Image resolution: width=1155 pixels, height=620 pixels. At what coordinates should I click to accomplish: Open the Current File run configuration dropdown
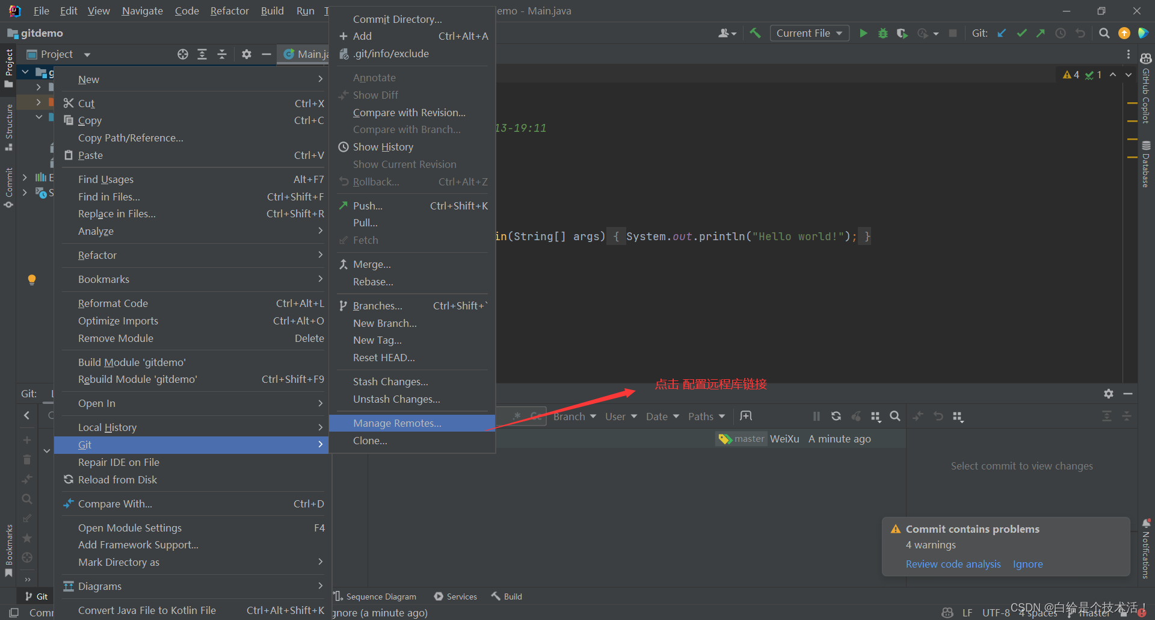809,33
